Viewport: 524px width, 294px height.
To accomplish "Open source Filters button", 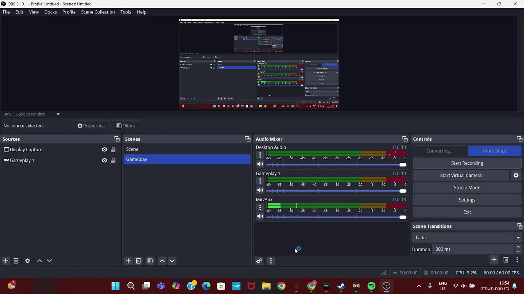I will 126,126.
